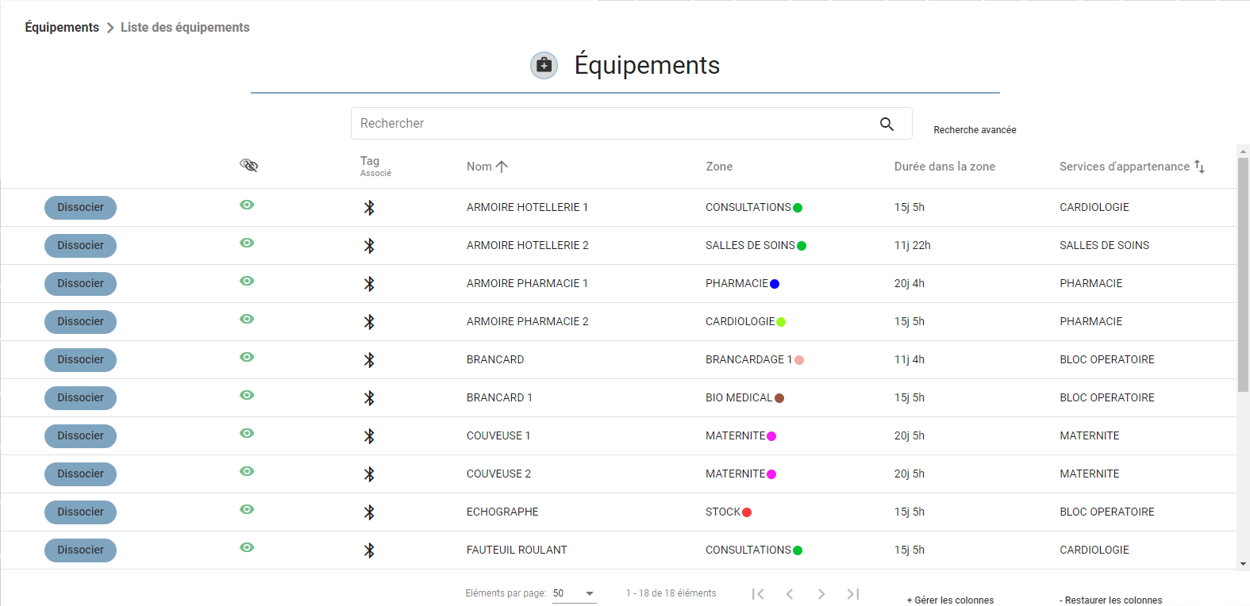Click PHARMACIE zone blue color dot
This screenshot has height=606, width=1250.
click(775, 284)
